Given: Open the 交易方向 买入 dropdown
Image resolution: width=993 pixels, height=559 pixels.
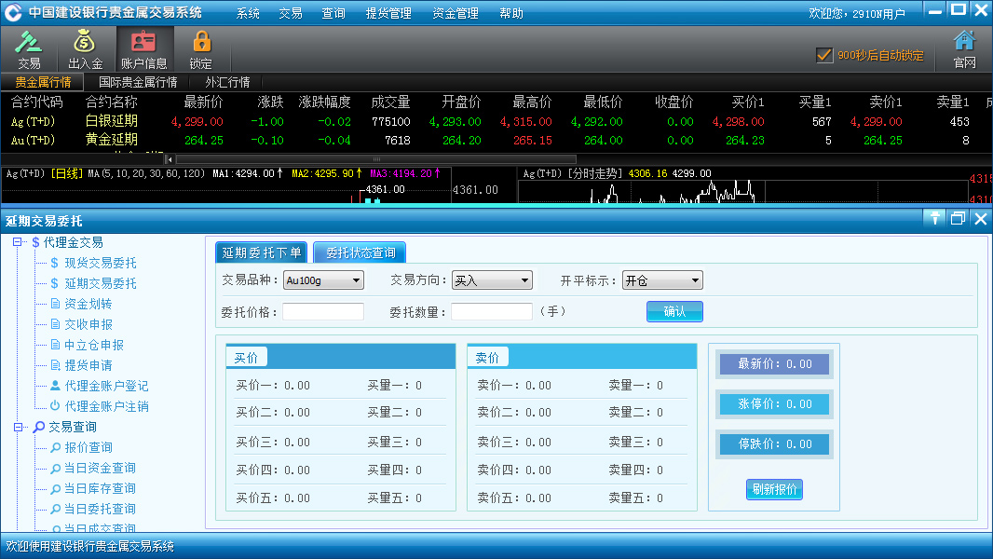Looking at the screenshot, I should [x=492, y=279].
